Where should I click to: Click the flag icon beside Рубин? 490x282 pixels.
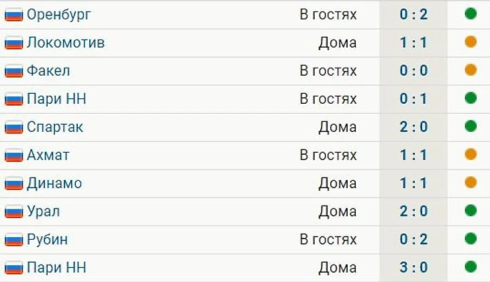[x=13, y=240]
